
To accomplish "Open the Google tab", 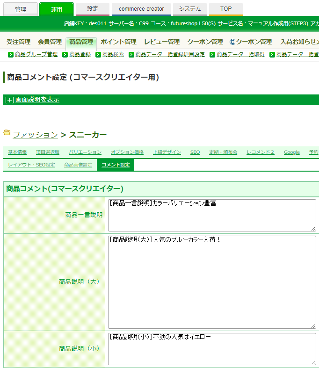I will click(292, 152).
